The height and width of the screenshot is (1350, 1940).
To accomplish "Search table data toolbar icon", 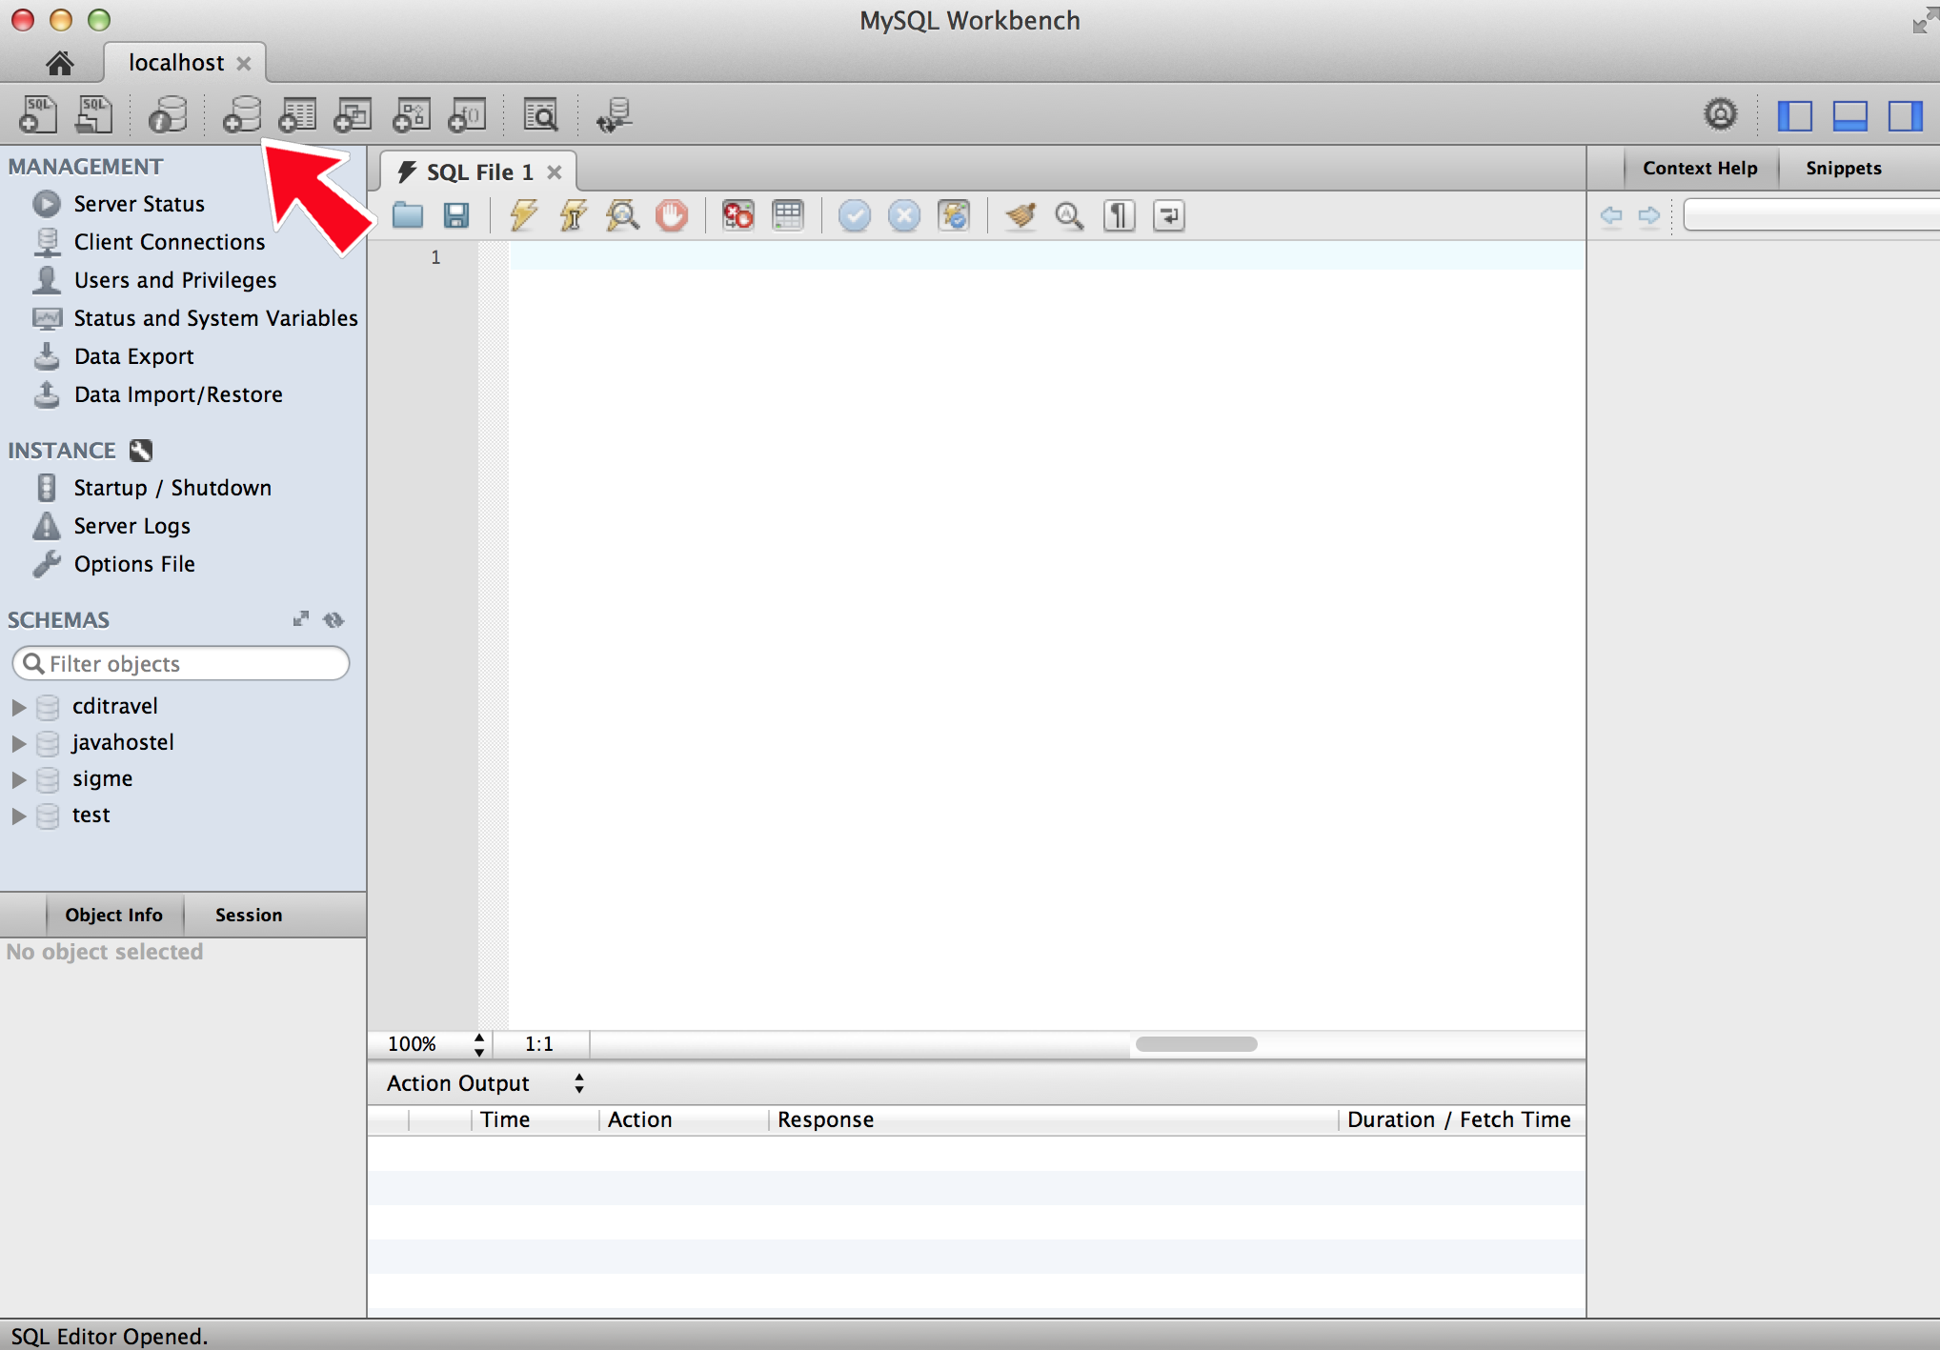I will pyautogui.click(x=540, y=114).
